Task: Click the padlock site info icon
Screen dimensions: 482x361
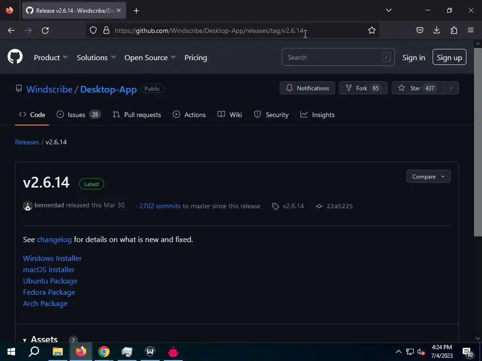Action: [106, 30]
